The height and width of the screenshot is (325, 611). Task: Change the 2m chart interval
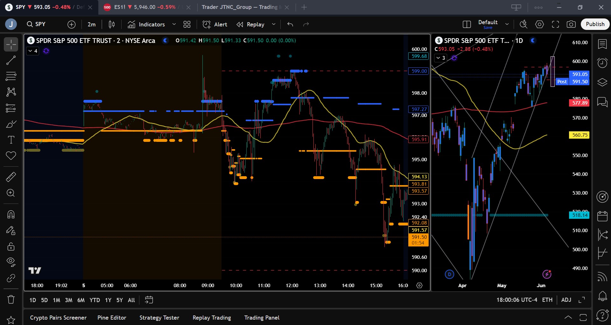click(92, 24)
